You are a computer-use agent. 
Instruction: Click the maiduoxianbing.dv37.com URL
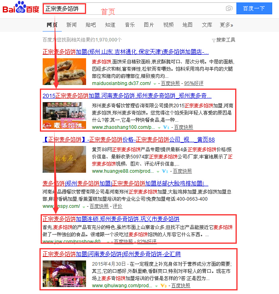(x=122, y=83)
